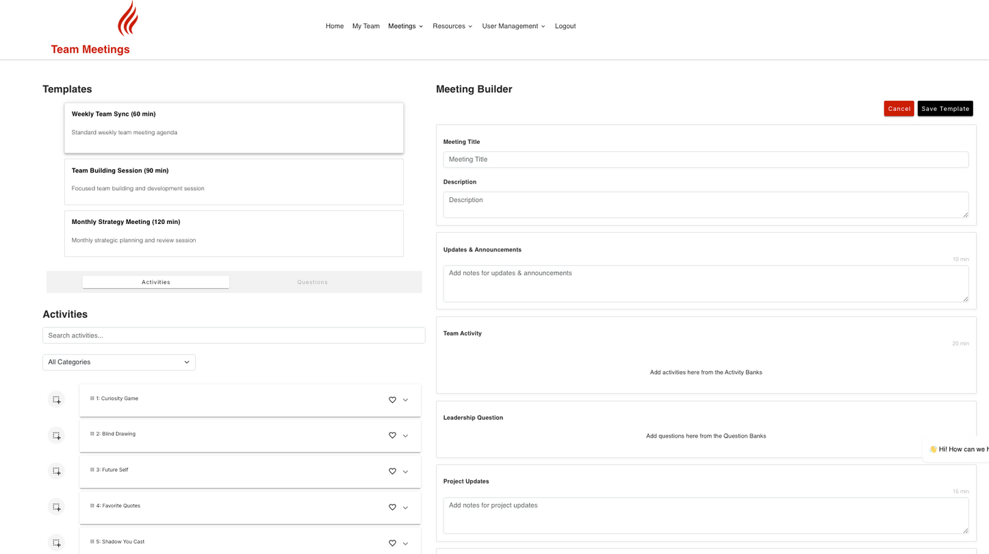Add Favorite Quotes to the meeting

(x=56, y=507)
